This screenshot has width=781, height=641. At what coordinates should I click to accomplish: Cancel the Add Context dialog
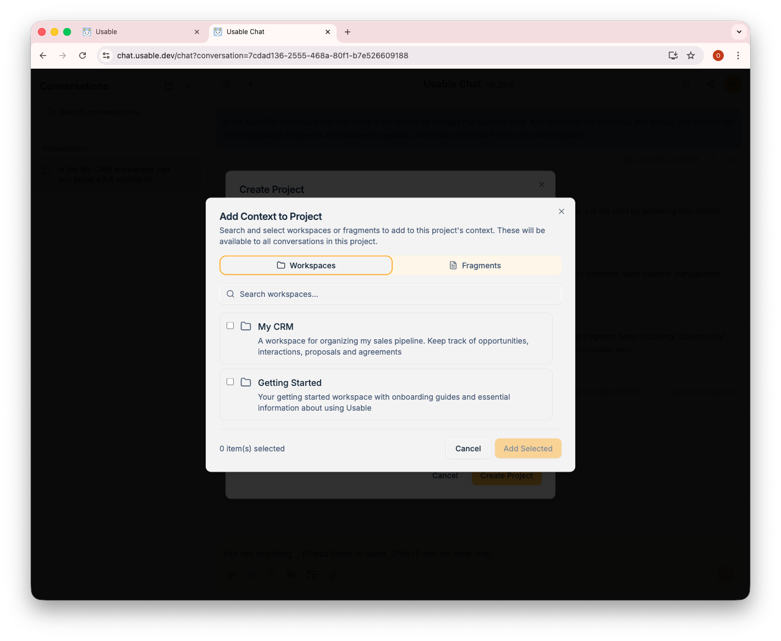pos(468,448)
